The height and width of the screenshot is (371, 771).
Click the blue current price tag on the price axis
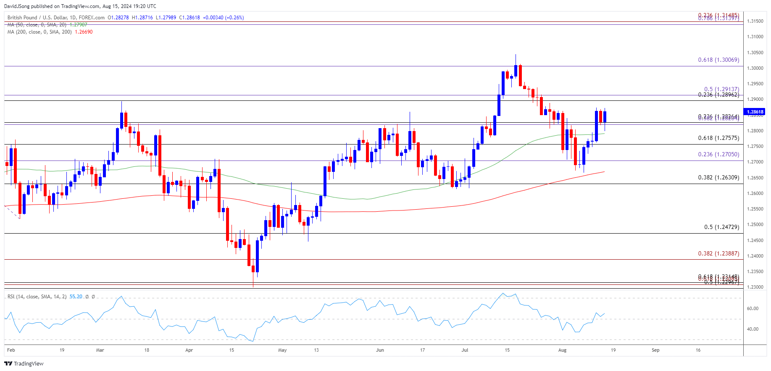click(755, 112)
